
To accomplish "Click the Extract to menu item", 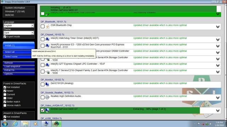I will 19,70.
